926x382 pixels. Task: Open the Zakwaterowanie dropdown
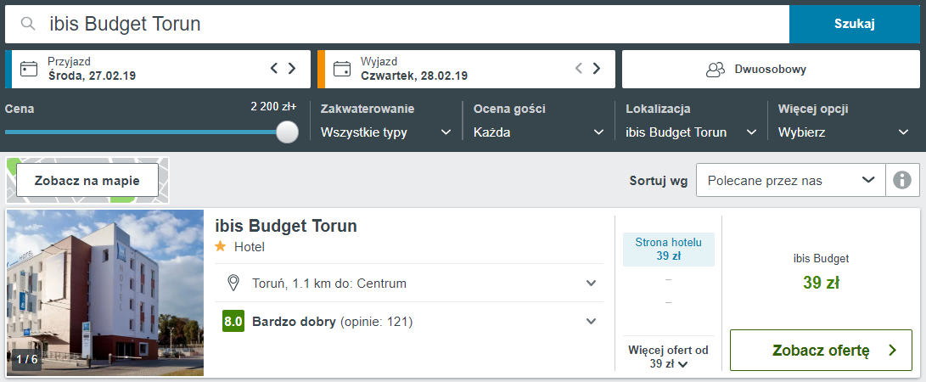(385, 132)
